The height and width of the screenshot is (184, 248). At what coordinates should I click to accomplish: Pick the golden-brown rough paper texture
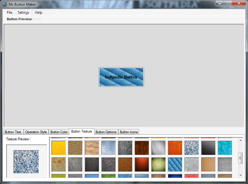[75, 148]
